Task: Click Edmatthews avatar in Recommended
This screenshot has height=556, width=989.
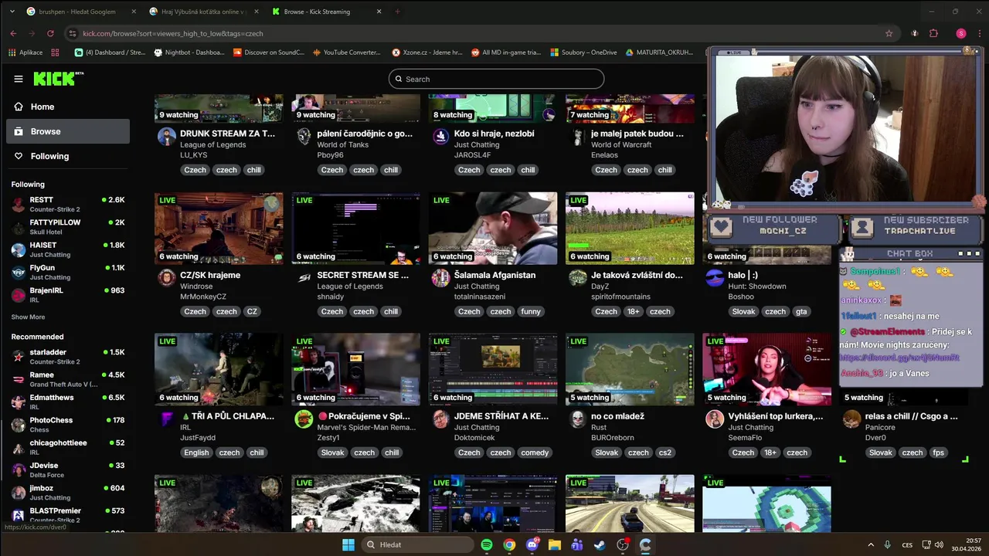Action: pos(19,402)
